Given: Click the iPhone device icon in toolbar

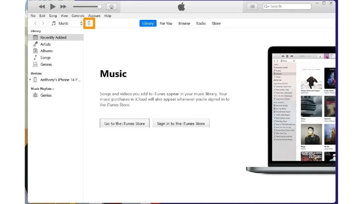Looking at the screenshot, I should 89,23.
